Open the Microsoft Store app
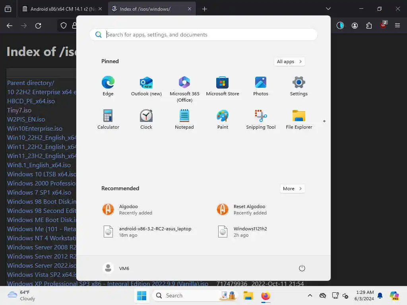The width and height of the screenshot is (407, 305). coord(223,86)
